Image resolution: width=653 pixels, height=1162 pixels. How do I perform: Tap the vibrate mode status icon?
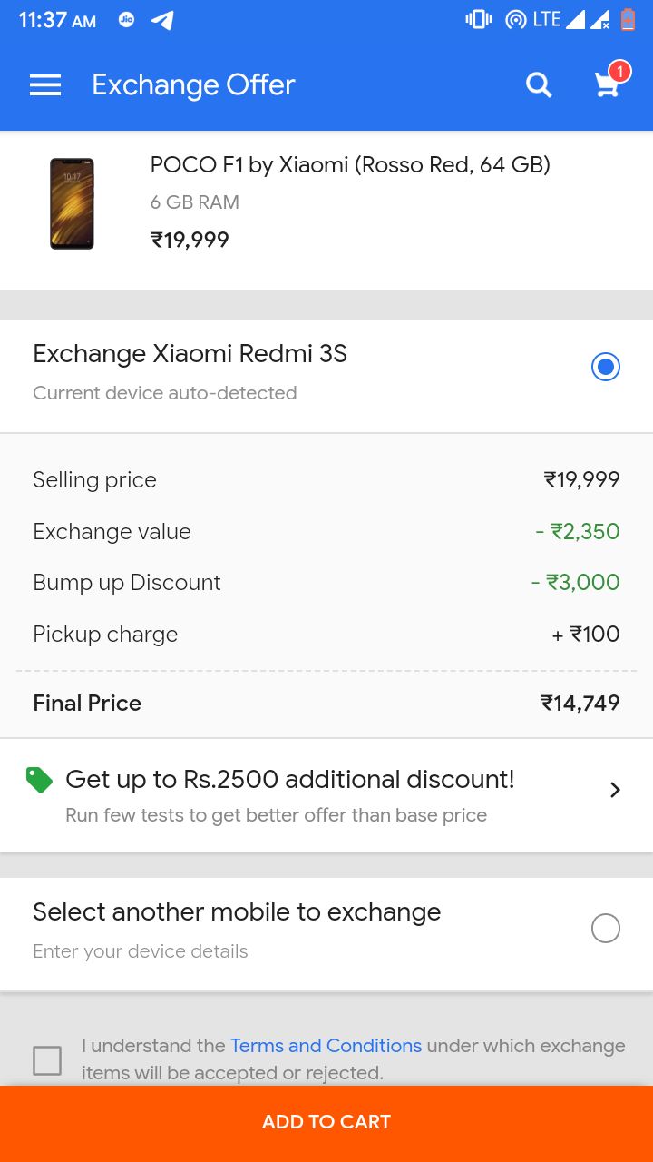coord(478,19)
